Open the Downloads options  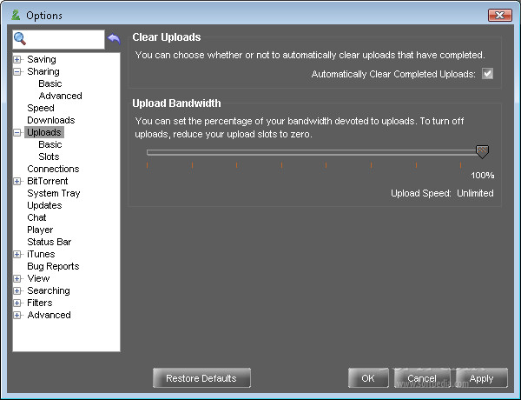pos(51,120)
